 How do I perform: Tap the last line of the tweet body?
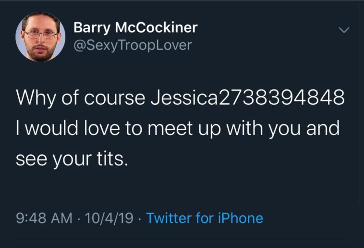(x=72, y=159)
